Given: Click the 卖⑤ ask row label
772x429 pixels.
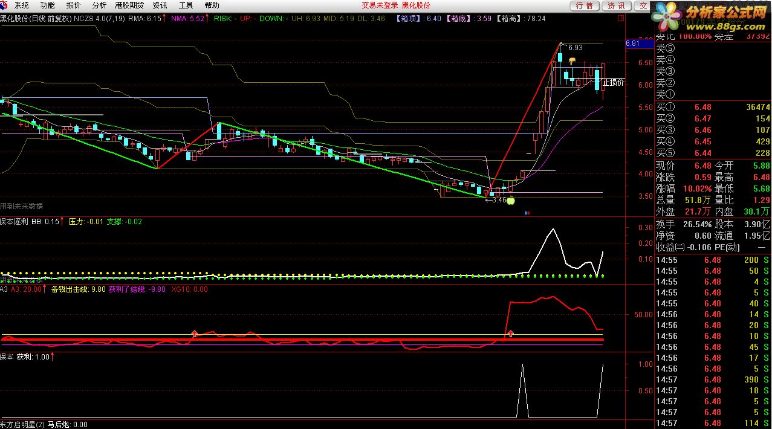Looking at the screenshot, I should click(666, 48).
